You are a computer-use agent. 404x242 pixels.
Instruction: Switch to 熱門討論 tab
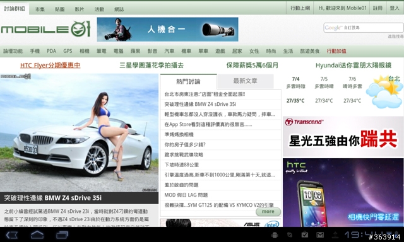188,81
